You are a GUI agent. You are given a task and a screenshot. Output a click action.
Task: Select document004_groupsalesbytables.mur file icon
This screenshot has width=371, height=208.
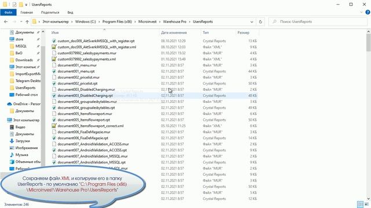click(54, 102)
